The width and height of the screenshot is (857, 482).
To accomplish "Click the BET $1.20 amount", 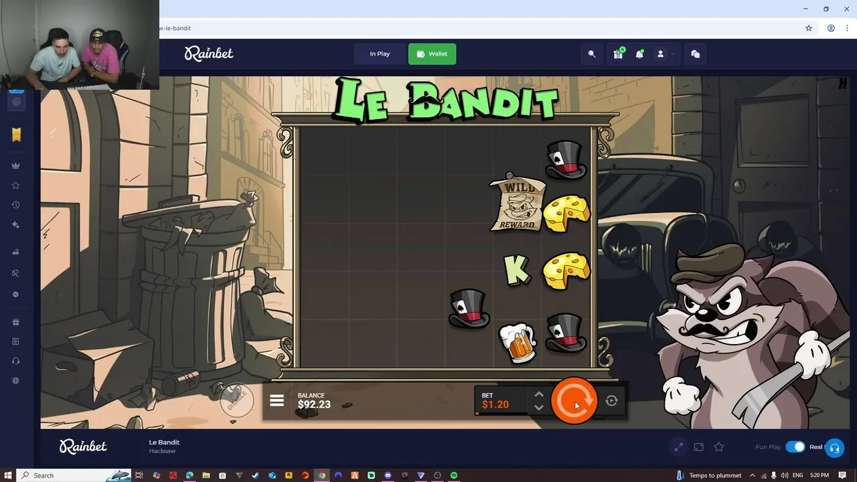I will (495, 401).
